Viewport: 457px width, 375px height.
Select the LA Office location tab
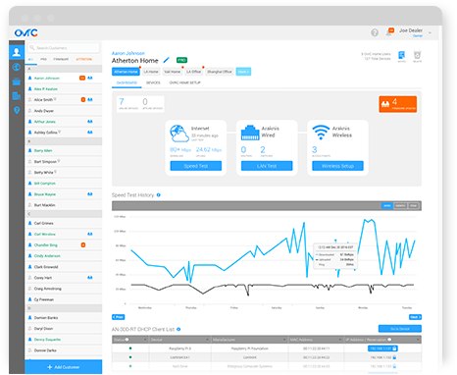point(194,72)
